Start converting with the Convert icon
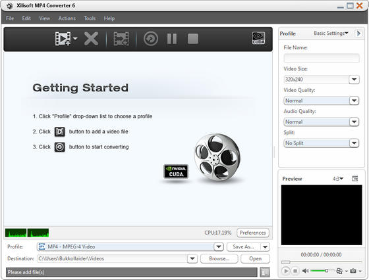 click(x=151, y=39)
